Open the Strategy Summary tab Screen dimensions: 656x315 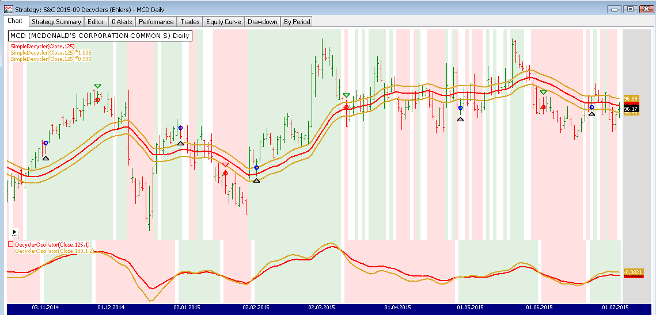tap(56, 22)
